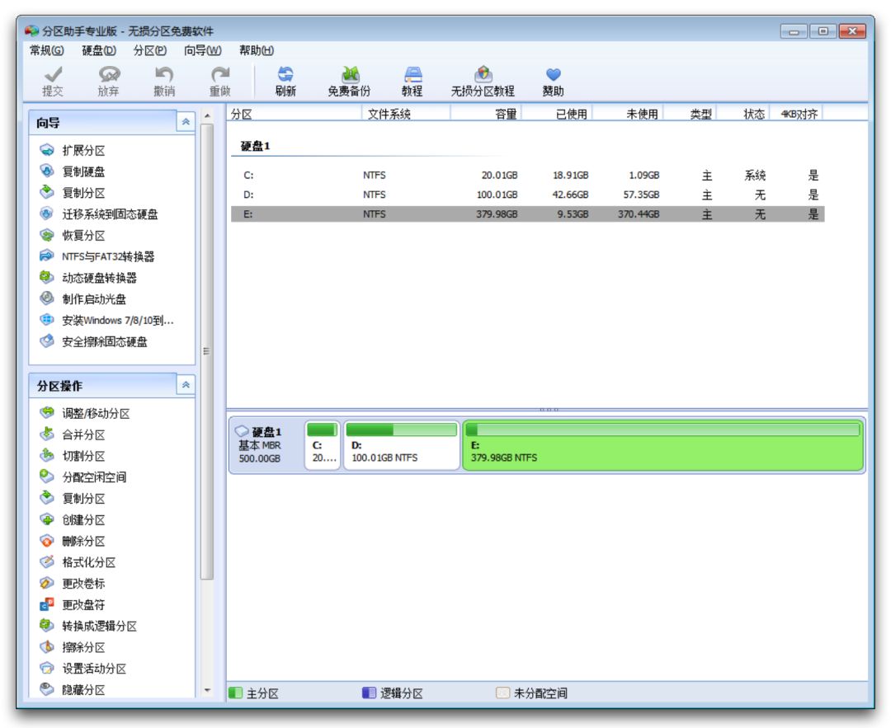891x728 pixels.
Task: Click the 提交 commit checkmark icon
Action: pyautogui.click(x=53, y=75)
